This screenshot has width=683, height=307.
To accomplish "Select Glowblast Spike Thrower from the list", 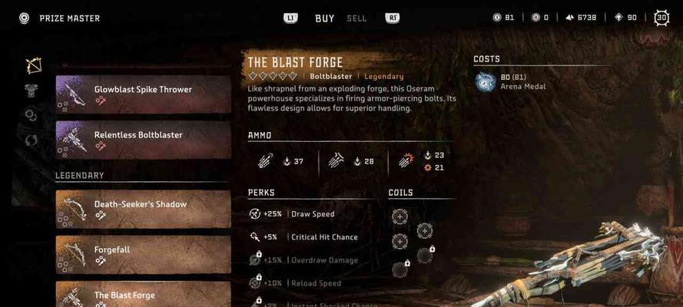I will click(x=144, y=94).
